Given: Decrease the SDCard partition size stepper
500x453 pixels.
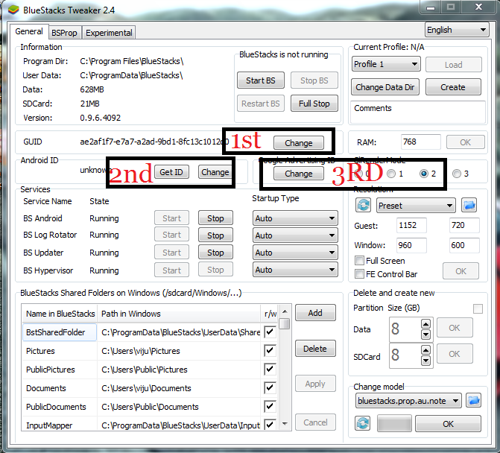Looking at the screenshot, I should [425, 361].
